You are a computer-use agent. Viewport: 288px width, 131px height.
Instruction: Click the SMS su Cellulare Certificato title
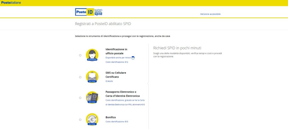tap(116, 75)
